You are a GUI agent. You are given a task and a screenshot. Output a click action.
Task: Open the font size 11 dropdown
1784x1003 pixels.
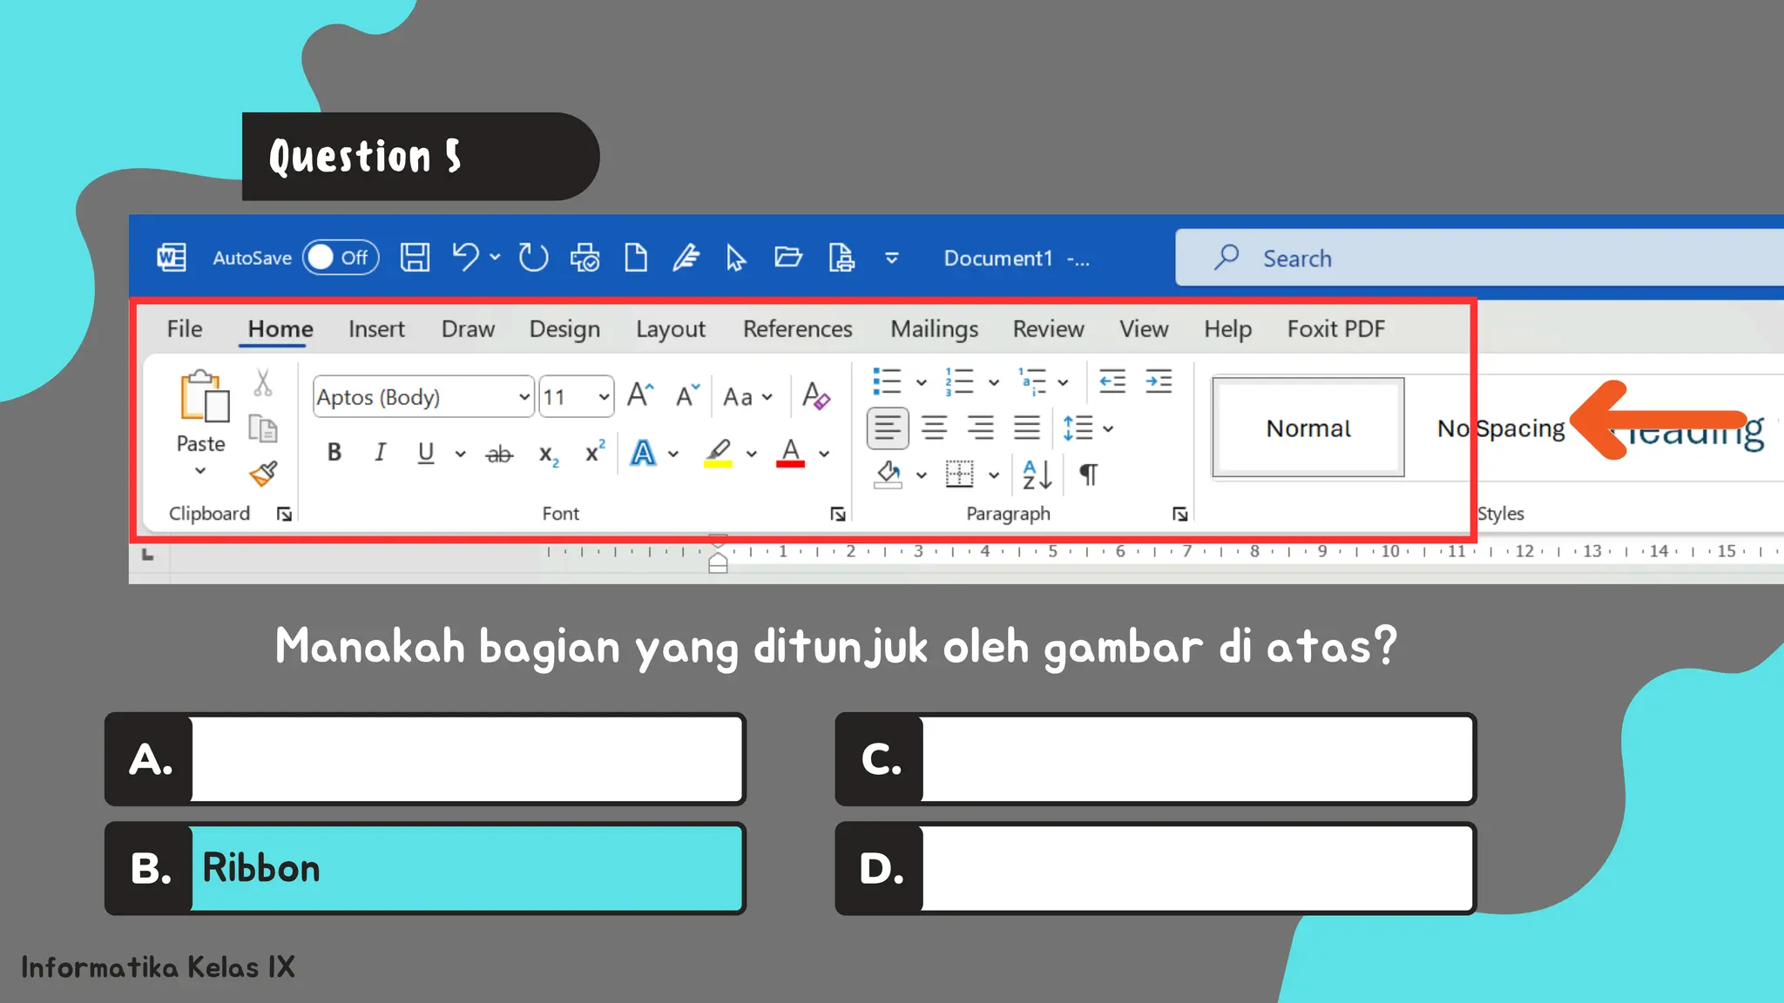tap(604, 397)
